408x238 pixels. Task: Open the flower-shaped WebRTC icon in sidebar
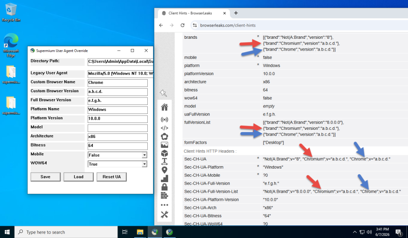pos(164,136)
